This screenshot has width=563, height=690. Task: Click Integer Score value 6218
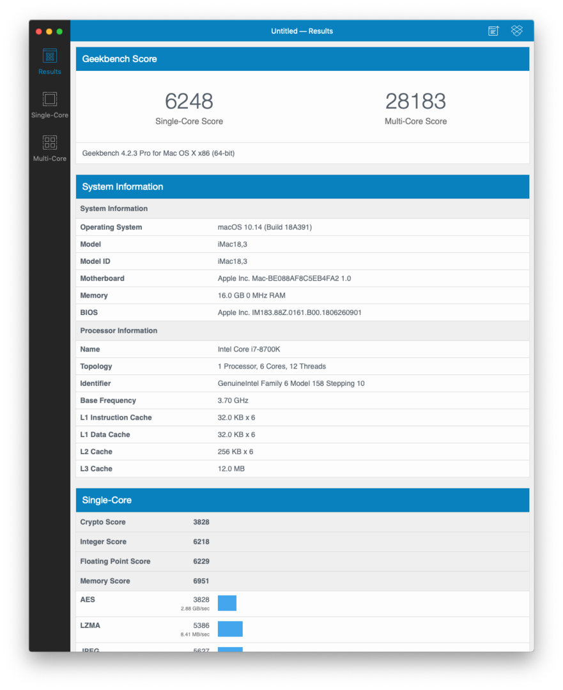click(x=201, y=542)
